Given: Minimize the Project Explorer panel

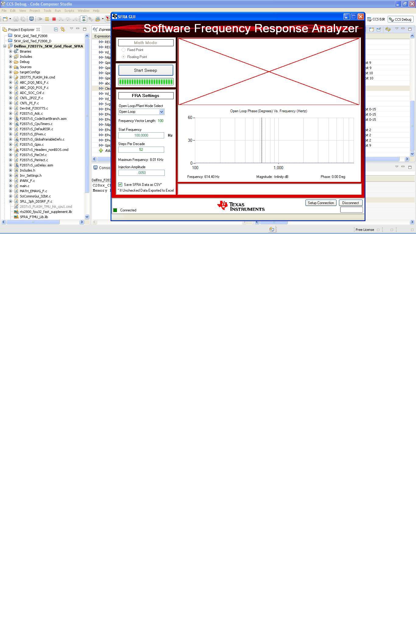Looking at the screenshot, I should [78, 29].
